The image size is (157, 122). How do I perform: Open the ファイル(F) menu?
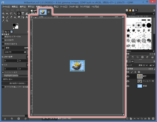click(x=6, y=6)
